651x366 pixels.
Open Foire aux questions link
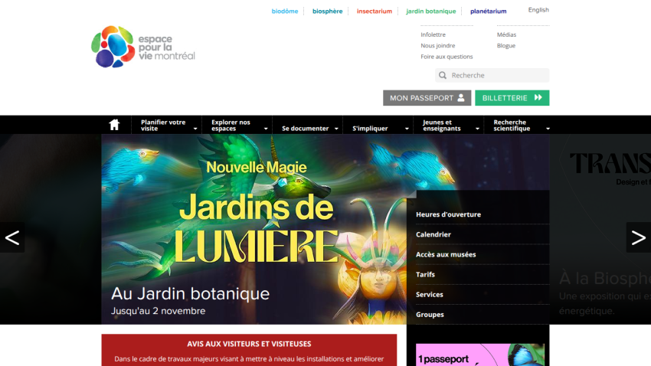tap(447, 57)
